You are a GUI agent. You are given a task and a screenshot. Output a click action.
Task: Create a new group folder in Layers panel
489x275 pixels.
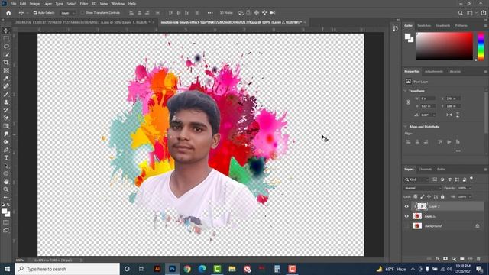461,259
